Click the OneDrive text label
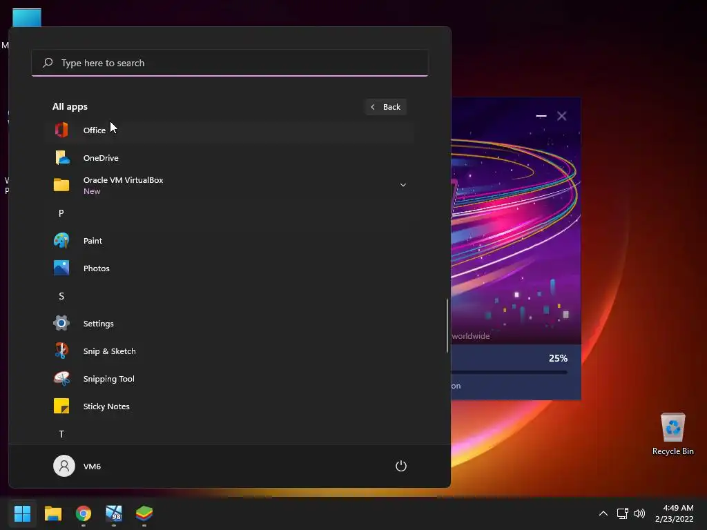 (101, 158)
